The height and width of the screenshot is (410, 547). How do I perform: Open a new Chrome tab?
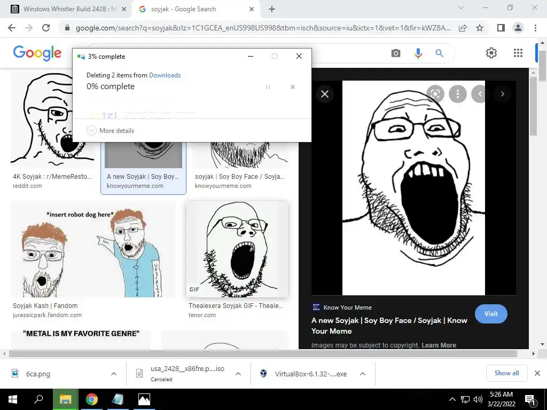click(272, 9)
